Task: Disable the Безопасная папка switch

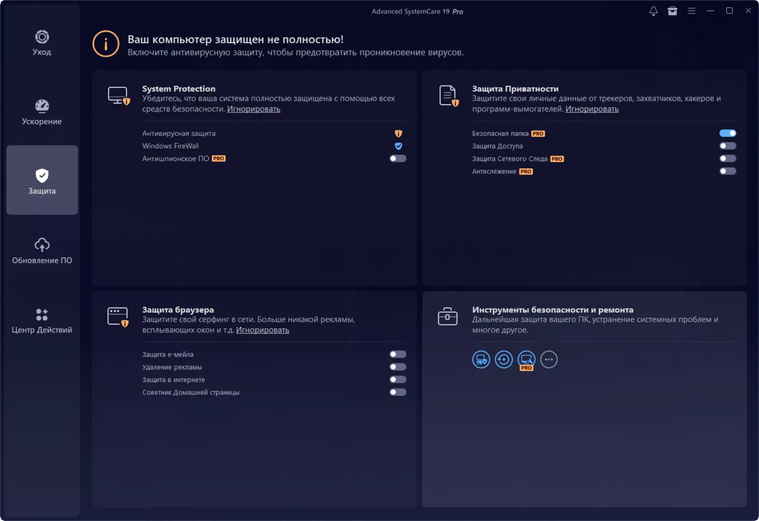Action: (728, 133)
